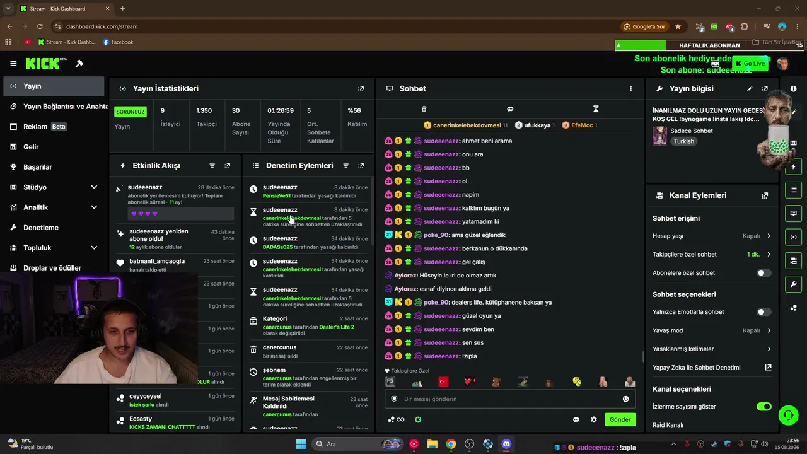Open Denetleme in the sidebar
Image resolution: width=807 pixels, height=454 pixels.
54,228
